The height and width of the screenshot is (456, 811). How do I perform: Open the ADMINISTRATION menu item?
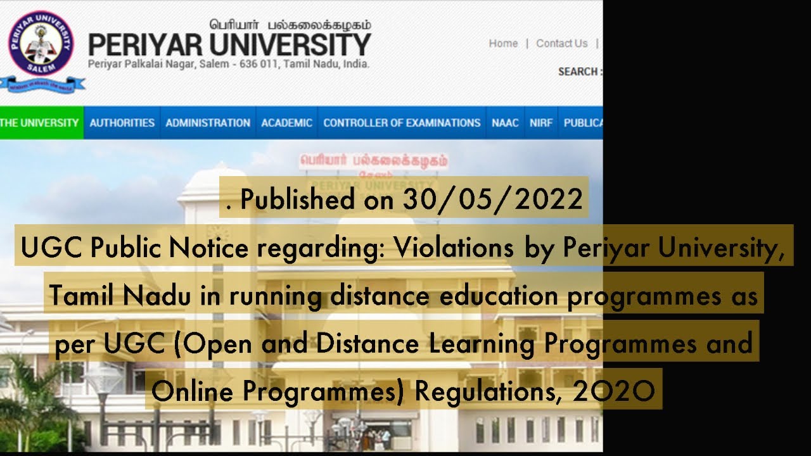(x=208, y=123)
